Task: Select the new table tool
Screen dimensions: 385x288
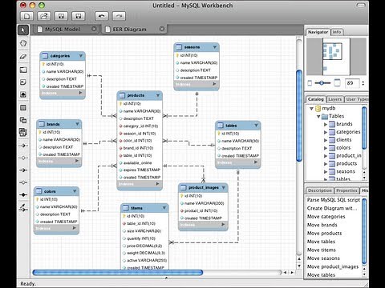Action: [23, 108]
